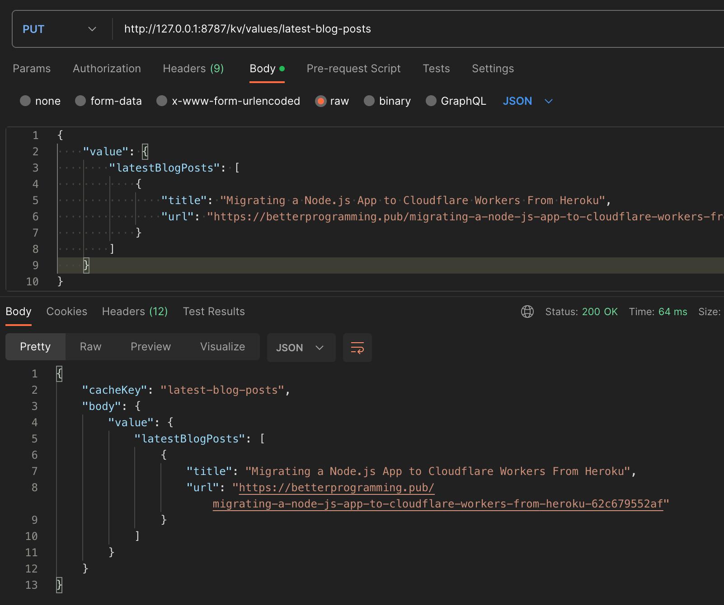
Task: Switch to request Headers (9) tab
Action: click(193, 69)
